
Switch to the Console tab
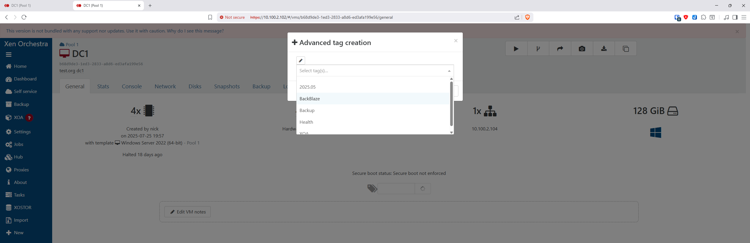[132, 86]
